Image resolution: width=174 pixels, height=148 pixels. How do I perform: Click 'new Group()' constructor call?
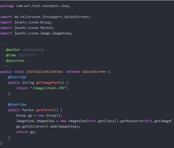point(50,115)
